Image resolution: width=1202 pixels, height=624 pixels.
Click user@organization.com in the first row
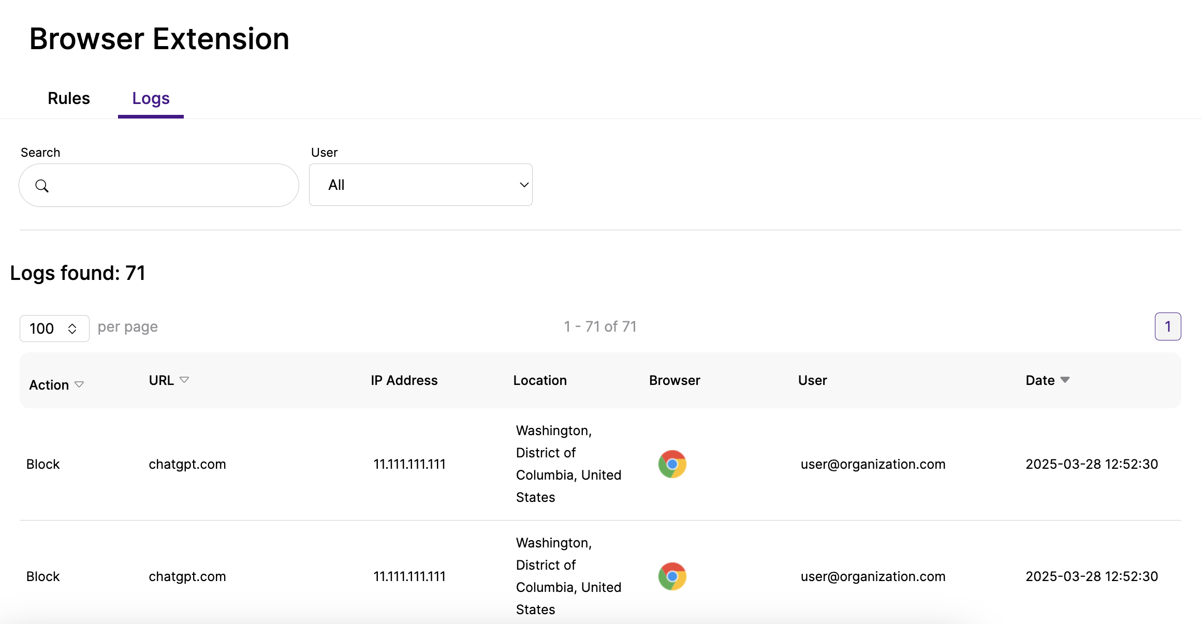pos(873,464)
